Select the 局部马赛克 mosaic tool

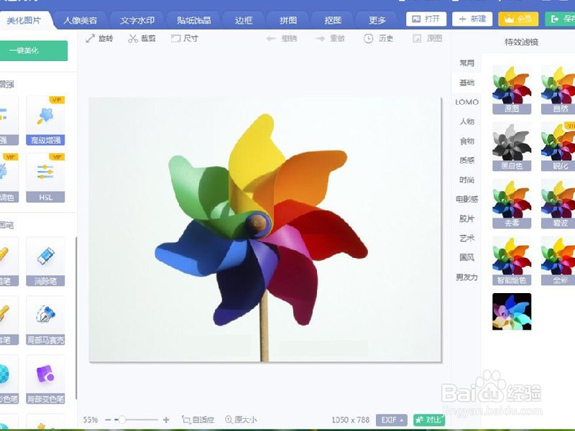coord(45,320)
